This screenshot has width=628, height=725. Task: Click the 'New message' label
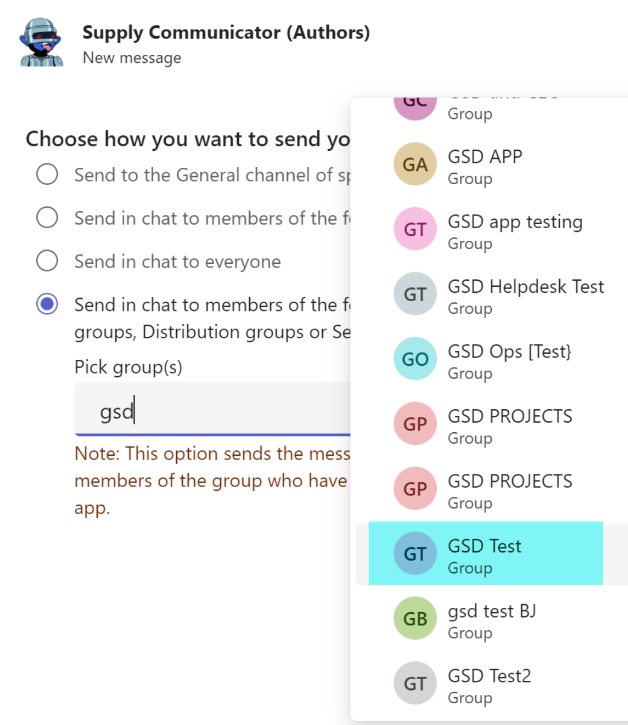pyautogui.click(x=132, y=57)
